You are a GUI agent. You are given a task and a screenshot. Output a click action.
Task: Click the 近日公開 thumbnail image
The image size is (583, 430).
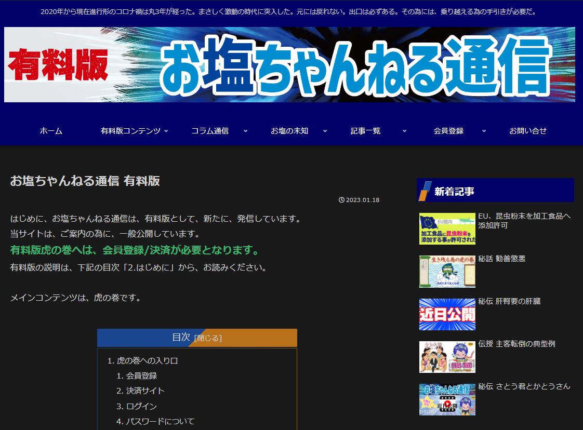pyautogui.click(x=447, y=314)
